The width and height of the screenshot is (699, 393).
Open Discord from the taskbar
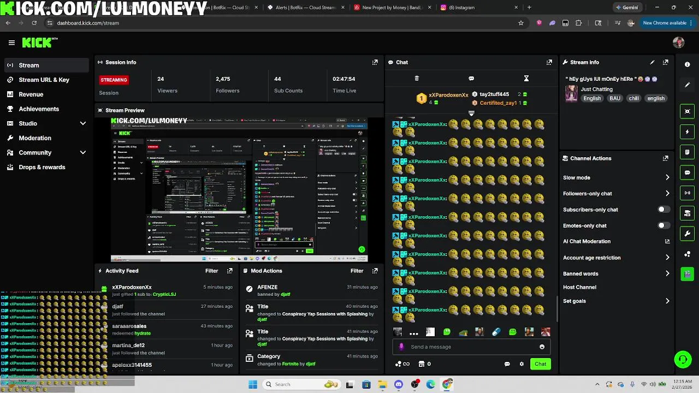[x=398, y=384]
